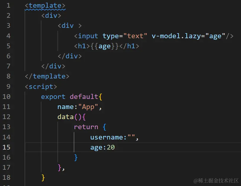Click the return keyword on line 13
This screenshot has height=186, width=241.
point(86,127)
